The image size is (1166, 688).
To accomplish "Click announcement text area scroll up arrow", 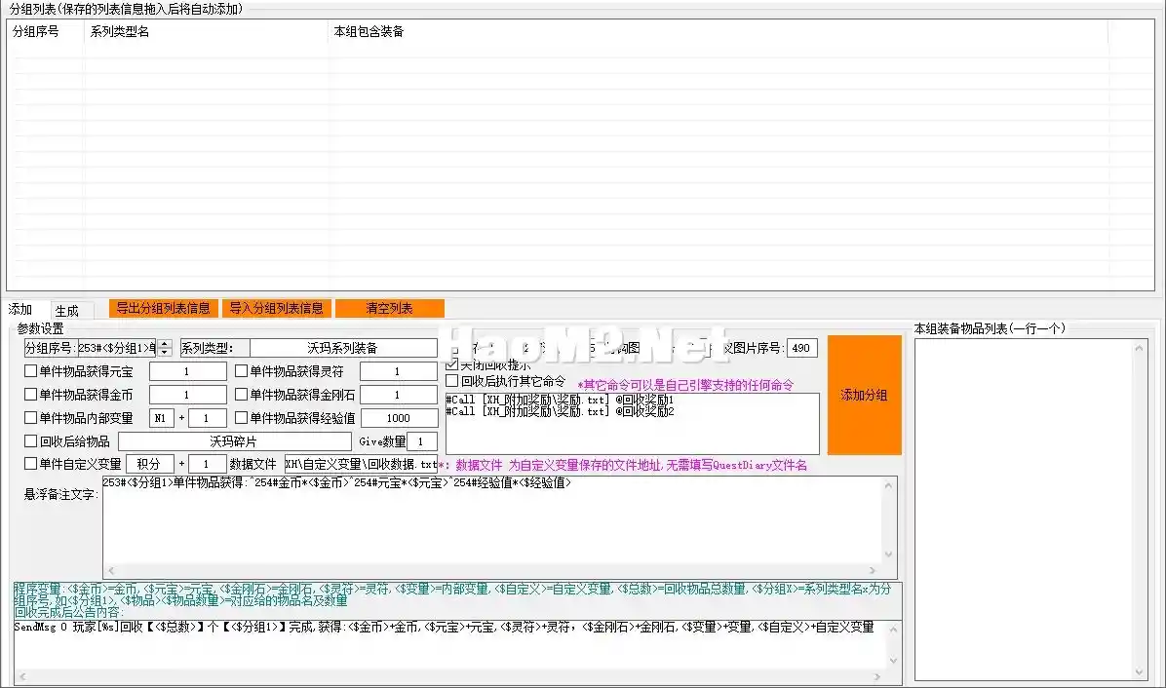I will point(893,630).
